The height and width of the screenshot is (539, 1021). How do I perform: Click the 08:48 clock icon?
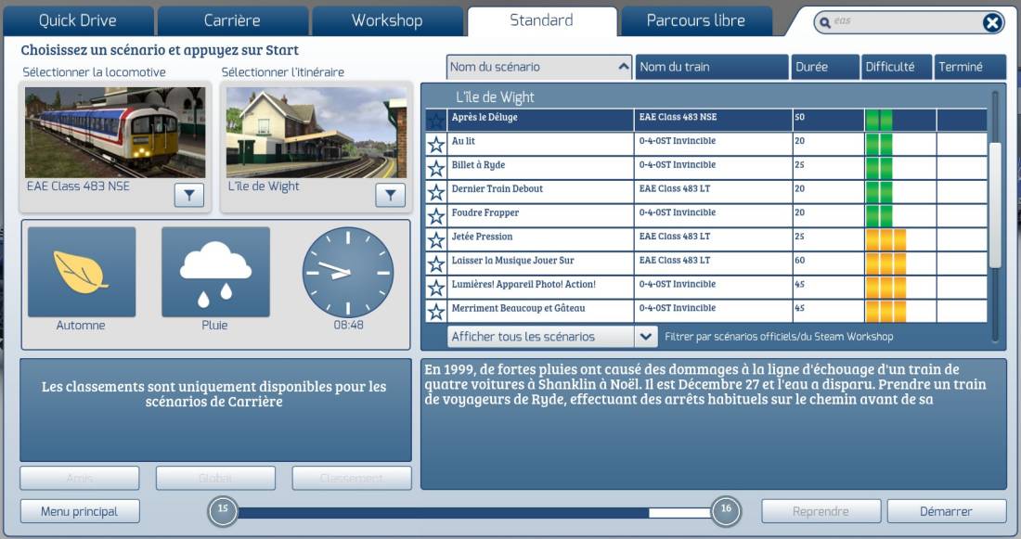pyautogui.click(x=348, y=272)
